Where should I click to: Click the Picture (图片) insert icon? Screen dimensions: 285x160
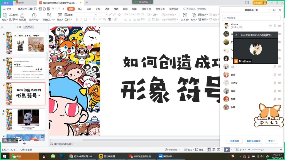[x=200, y=15]
